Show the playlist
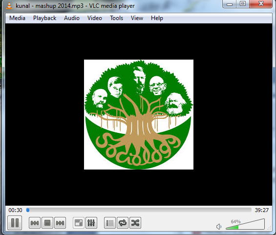This screenshot has width=276, height=235. [x=110, y=223]
